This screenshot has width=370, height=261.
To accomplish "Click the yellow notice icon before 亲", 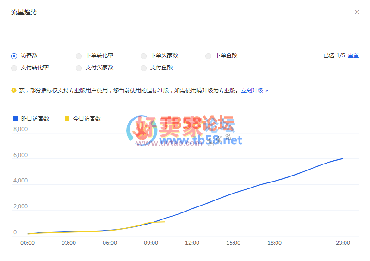I will coord(14,91).
